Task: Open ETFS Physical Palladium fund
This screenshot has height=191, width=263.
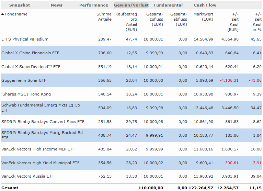Action: 25,39
